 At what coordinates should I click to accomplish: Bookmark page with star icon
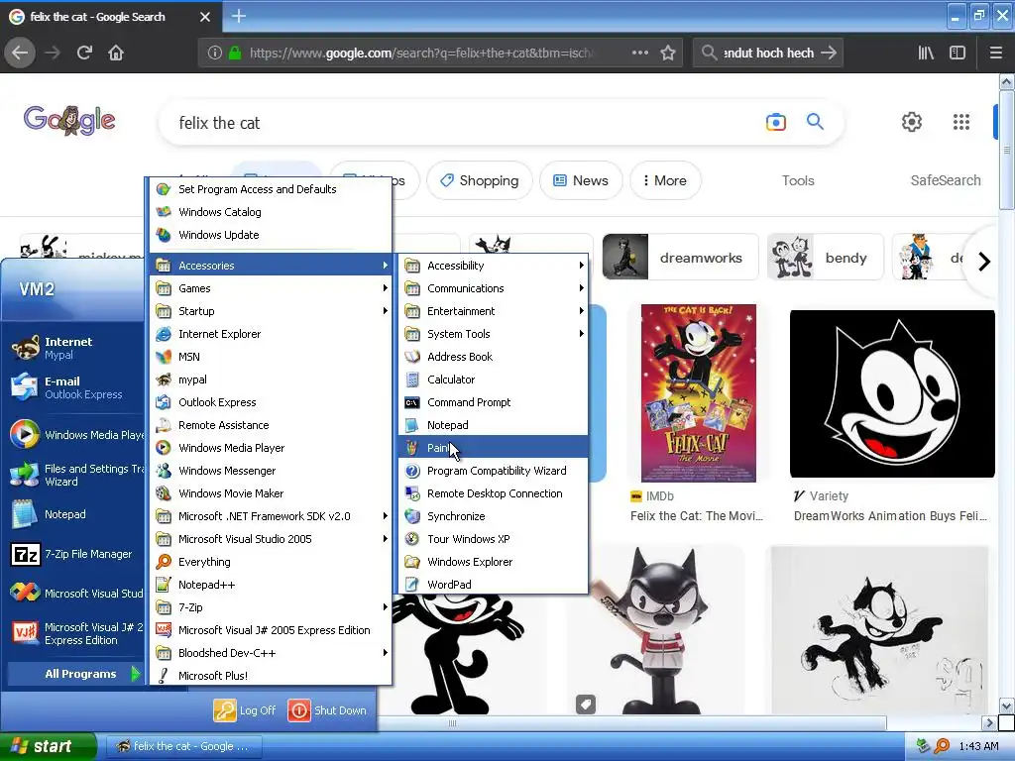[668, 54]
